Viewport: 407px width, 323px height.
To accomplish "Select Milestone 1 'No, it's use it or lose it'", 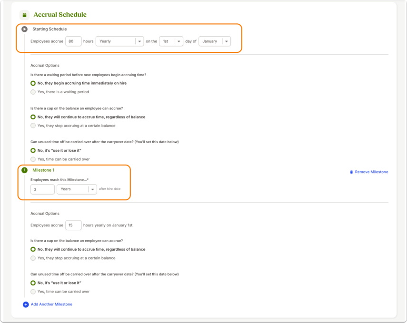I will (33, 283).
